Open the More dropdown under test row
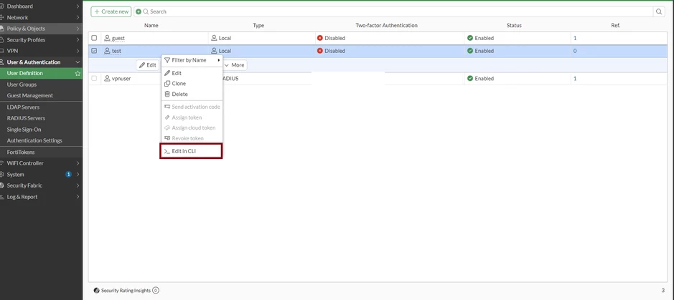 pos(235,65)
